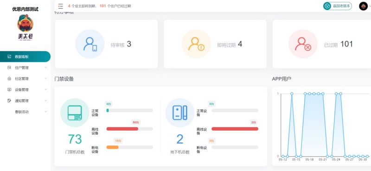Screen dimensions: 371x171
Task: Open the 待审核 3 card
Action: point(106,44)
